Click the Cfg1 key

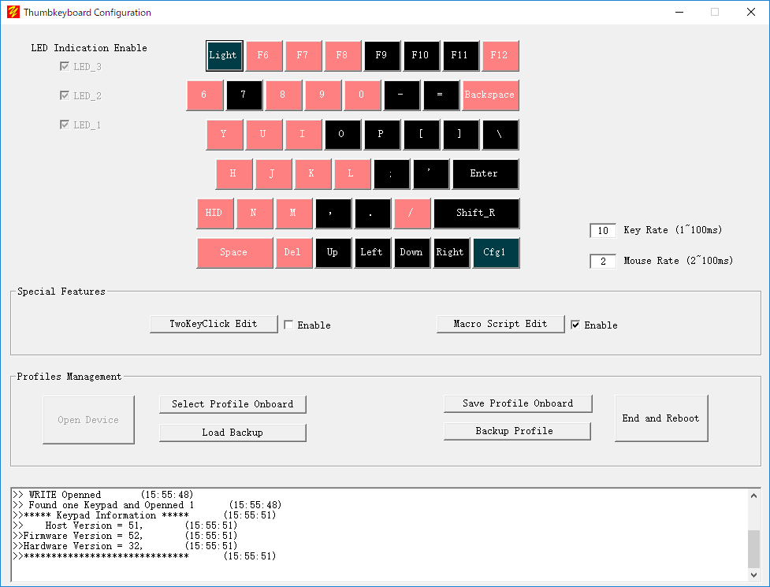pyautogui.click(x=496, y=253)
